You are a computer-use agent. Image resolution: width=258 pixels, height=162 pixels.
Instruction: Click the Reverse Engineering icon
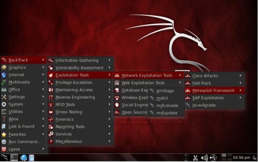51,97
